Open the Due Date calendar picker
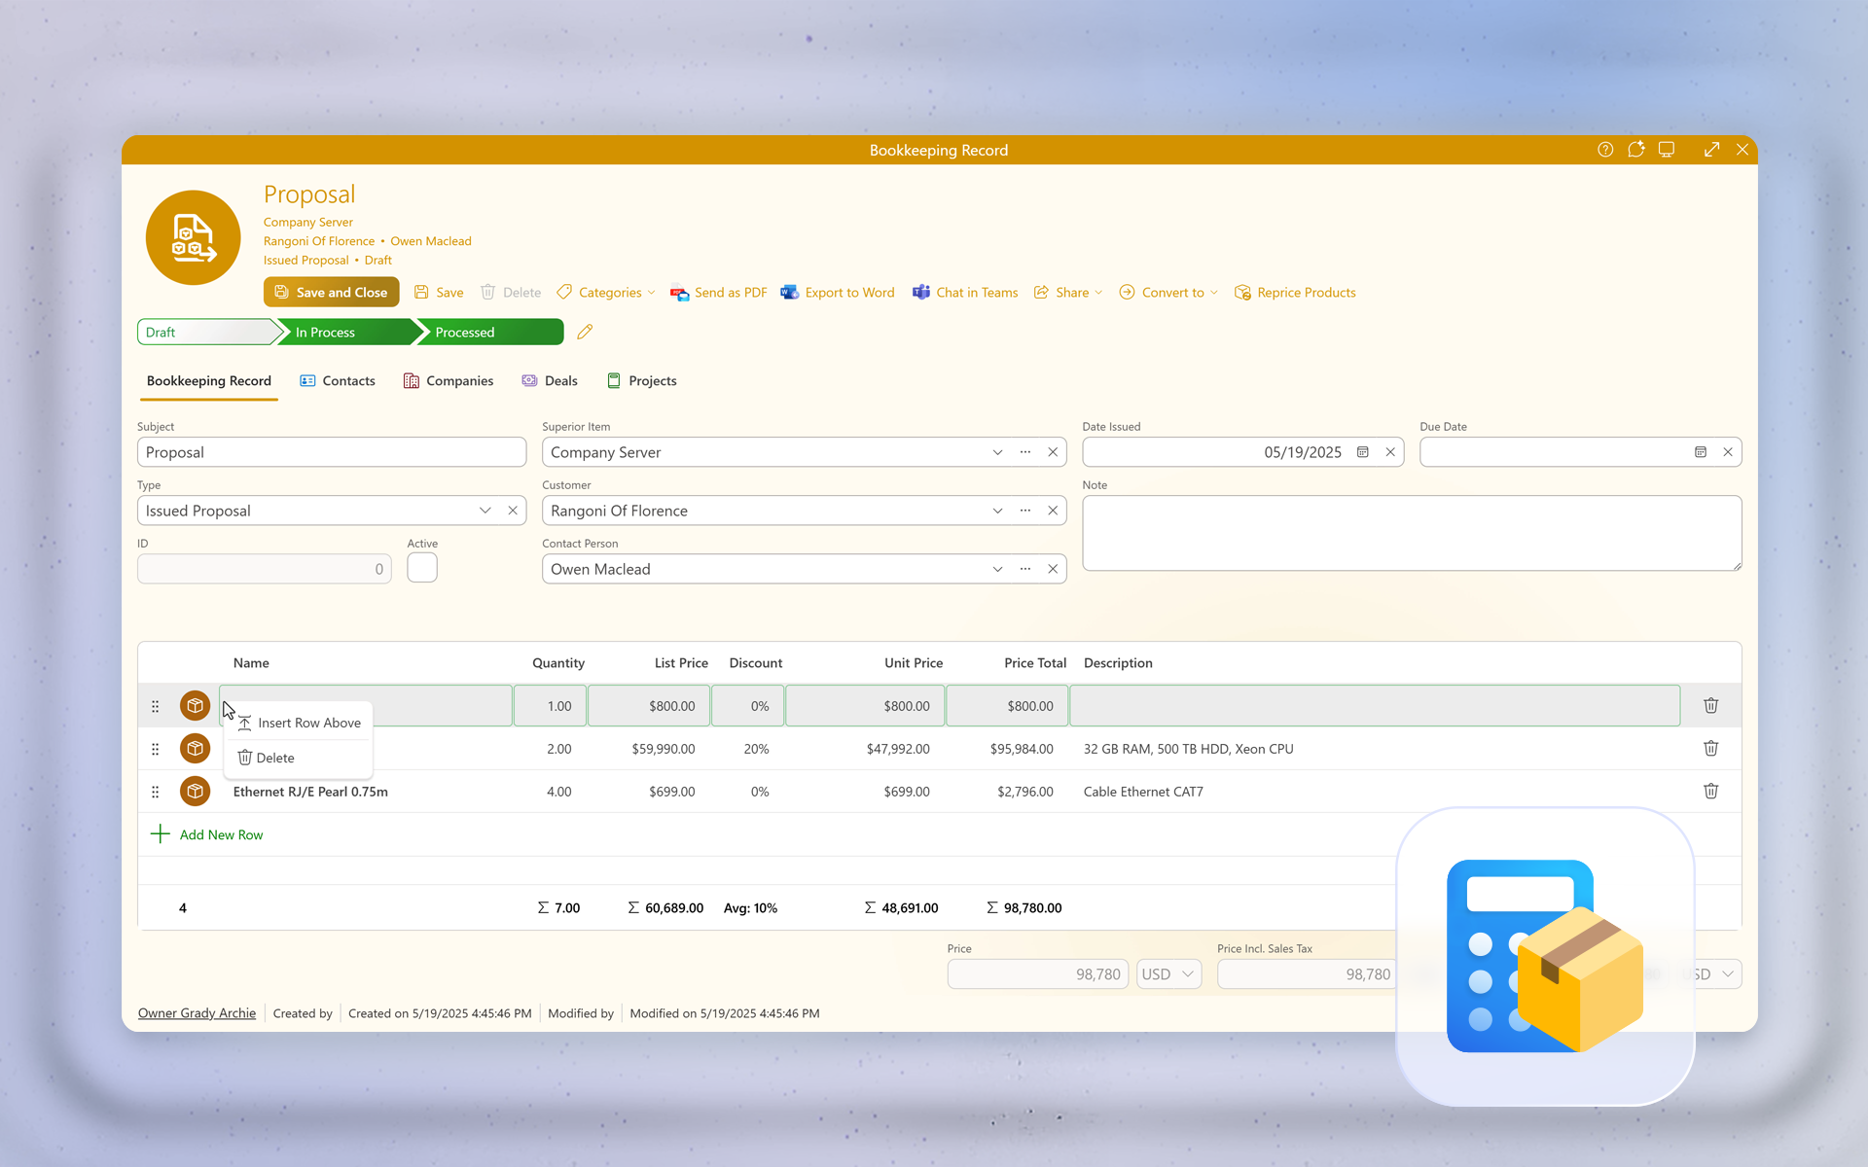This screenshot has height=1167, width=1868. pos(1701,452)
